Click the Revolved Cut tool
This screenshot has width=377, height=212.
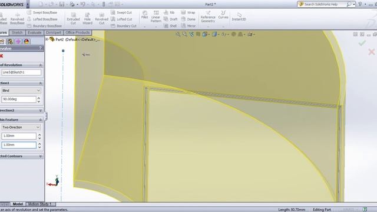tap(101, 18)
